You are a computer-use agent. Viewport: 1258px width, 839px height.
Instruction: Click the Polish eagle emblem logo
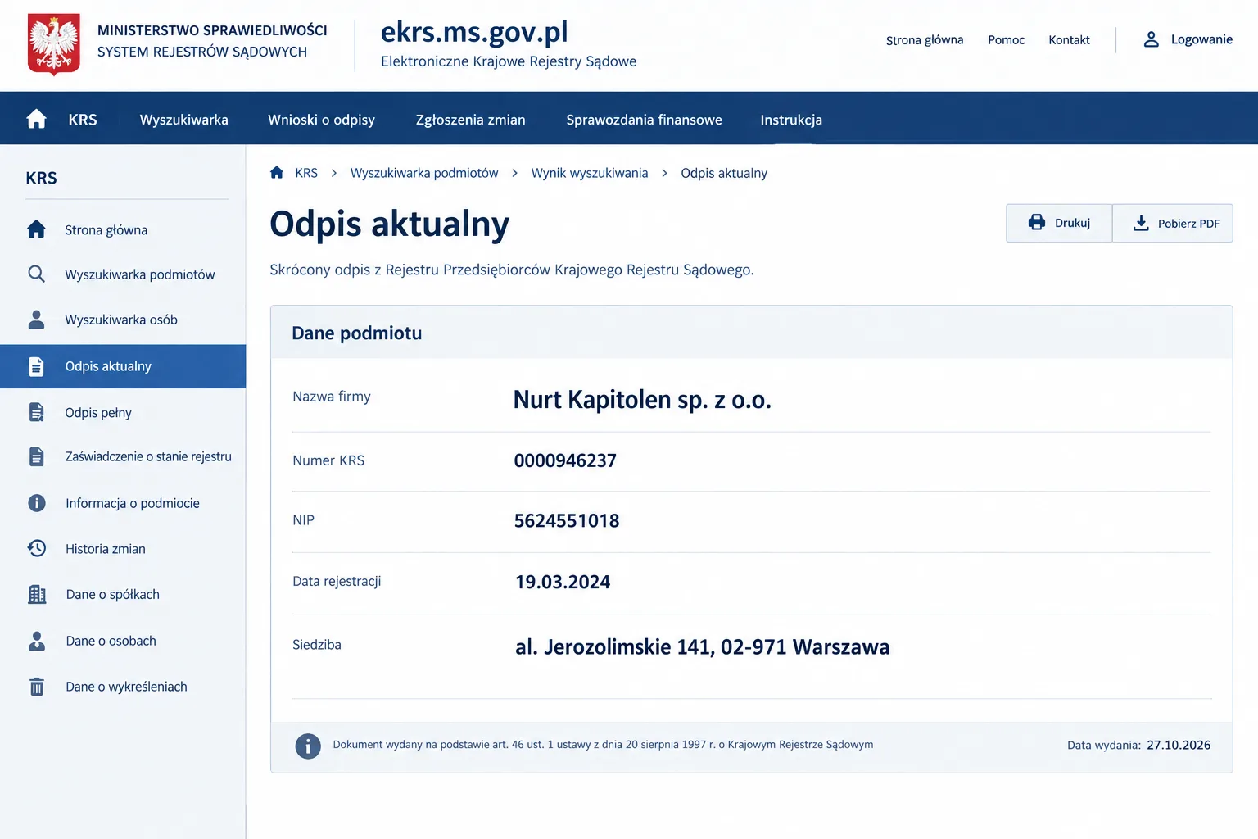coord(54,44)
